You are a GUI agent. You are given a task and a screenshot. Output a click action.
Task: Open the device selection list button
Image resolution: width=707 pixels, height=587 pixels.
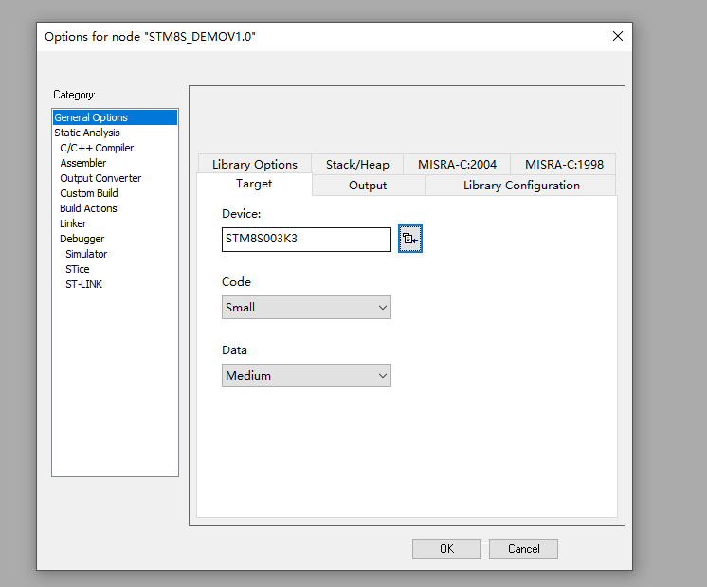point(409,239)
